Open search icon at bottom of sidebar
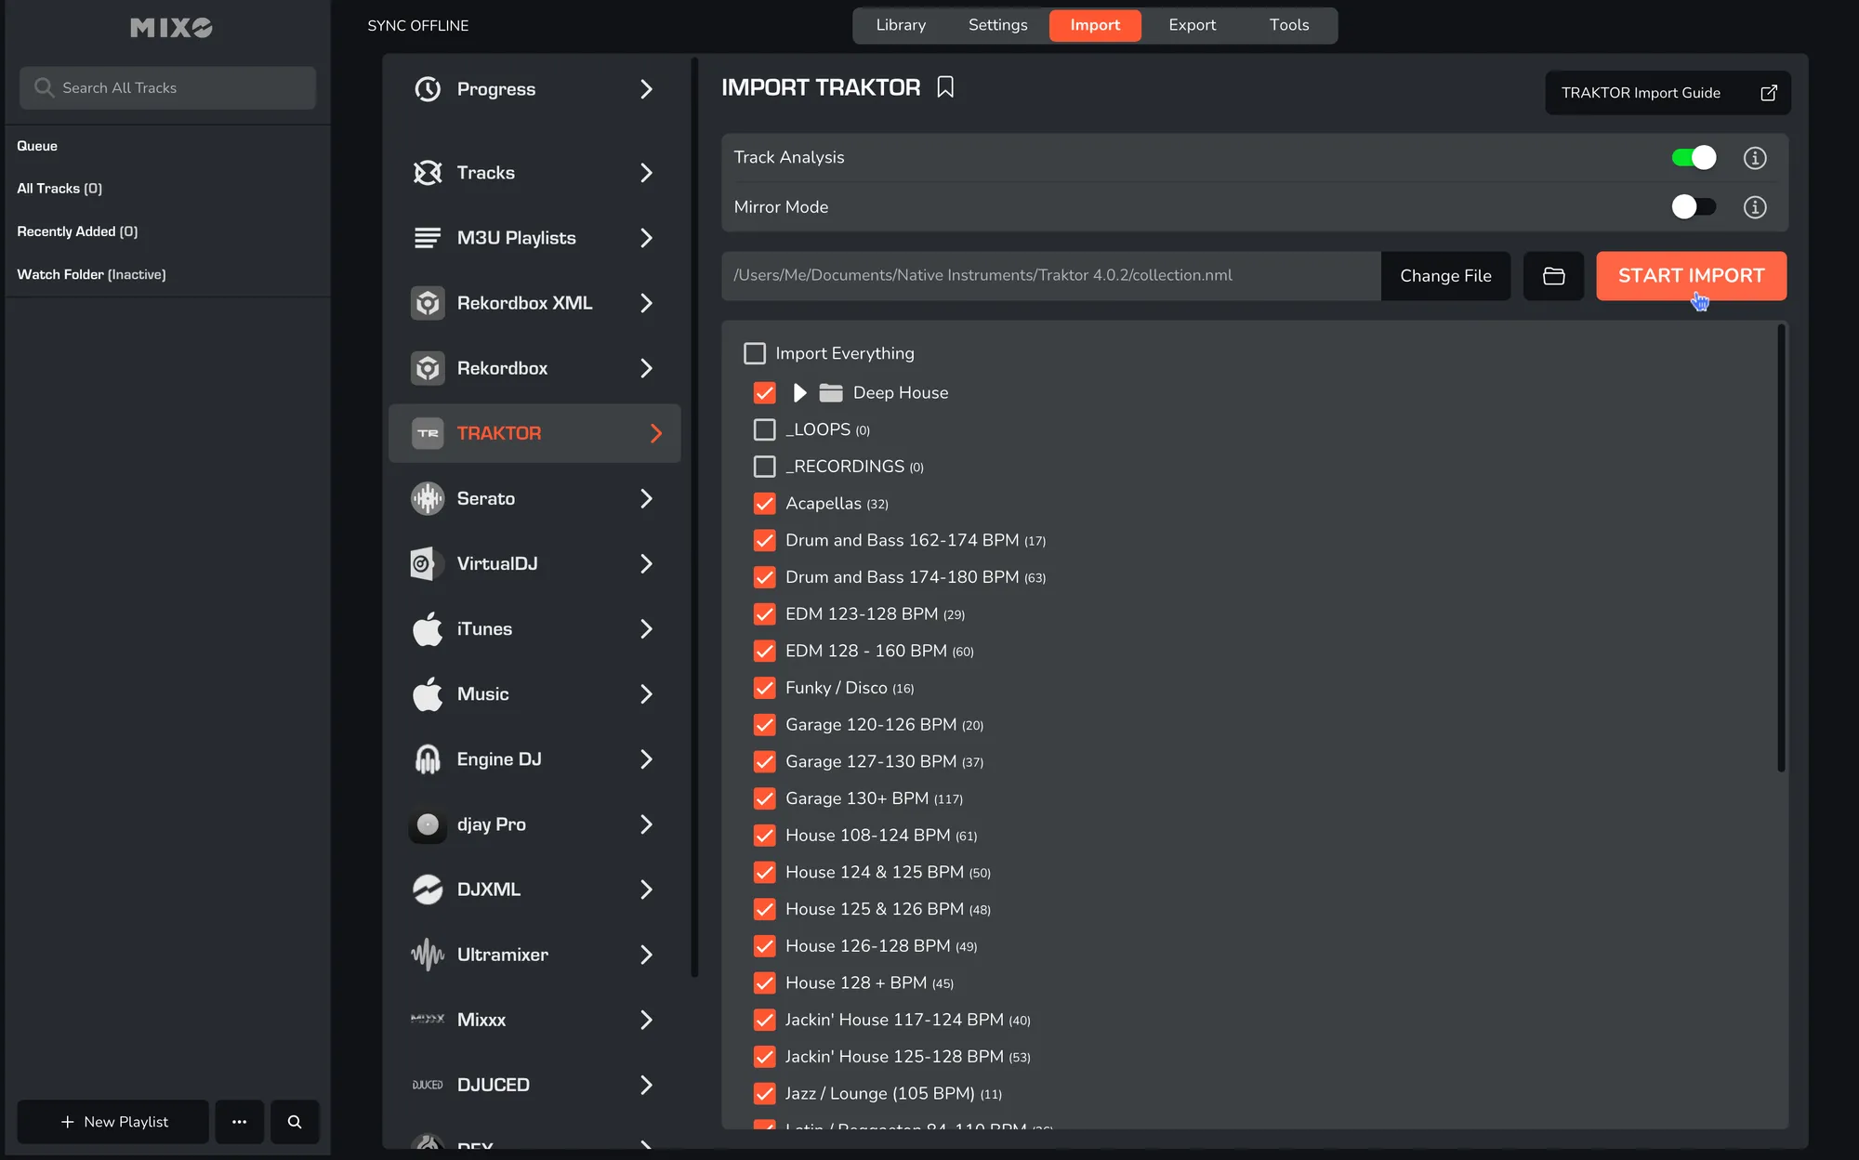This screenshot has width=1859, height=1160. coord(295,1122)
